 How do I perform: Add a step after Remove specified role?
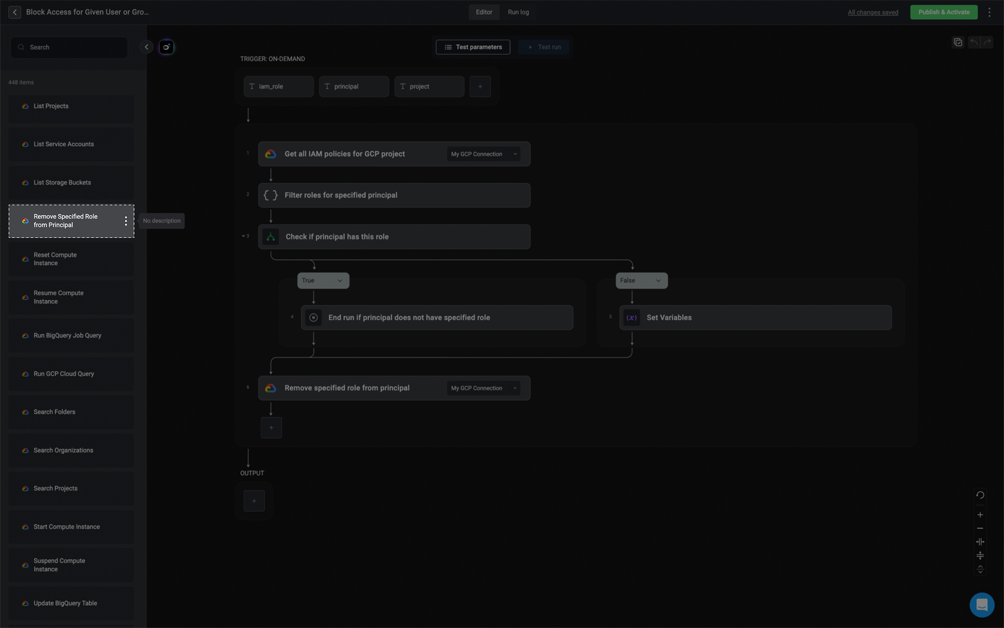(x=271, y=427)
